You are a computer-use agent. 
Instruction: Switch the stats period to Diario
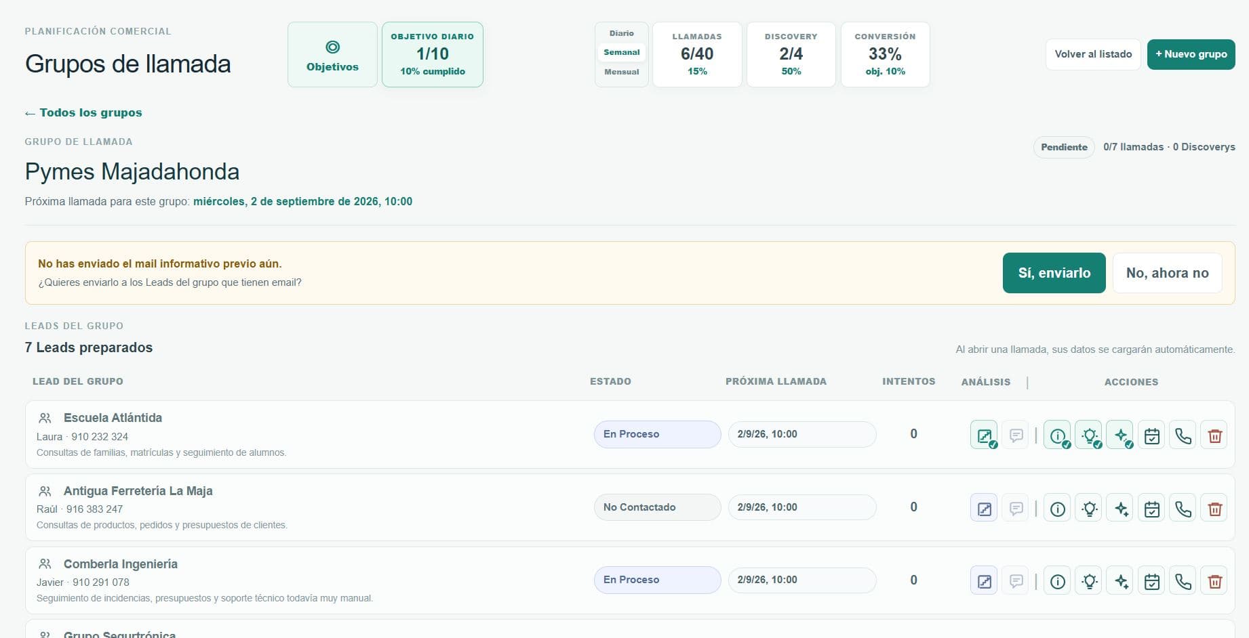(x=622, y=33)
